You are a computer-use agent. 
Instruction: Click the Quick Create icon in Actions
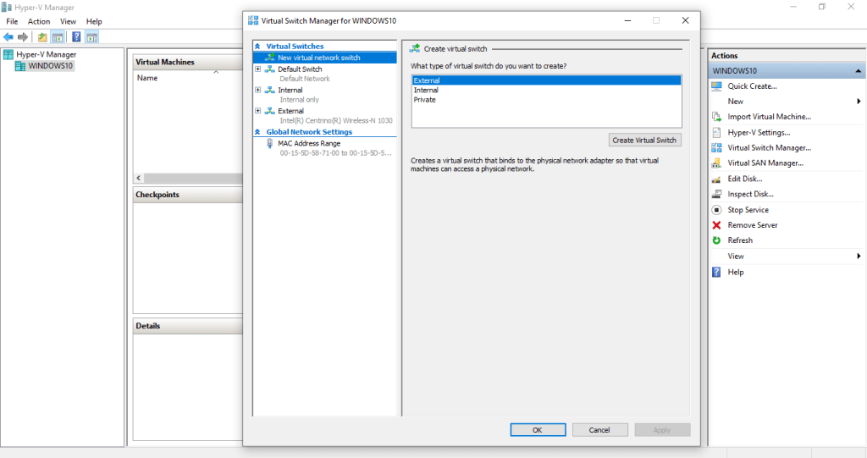click(716, 86)
